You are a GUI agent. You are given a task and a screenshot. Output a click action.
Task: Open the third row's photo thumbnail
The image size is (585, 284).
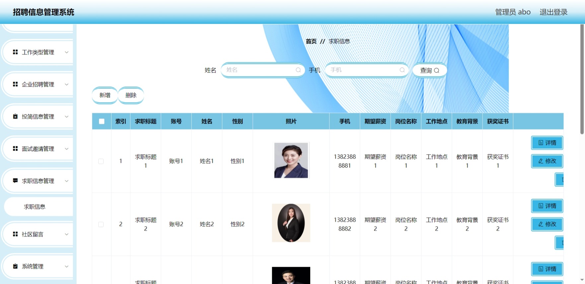coord(291,275)
